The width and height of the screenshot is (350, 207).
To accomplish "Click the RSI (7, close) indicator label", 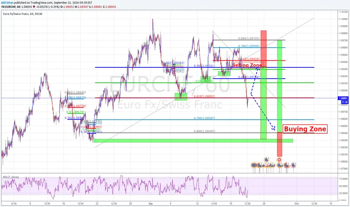I will click(11, 177).
